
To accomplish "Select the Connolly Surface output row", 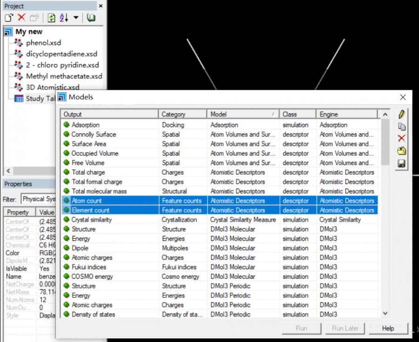I will (x=94, y=135).
